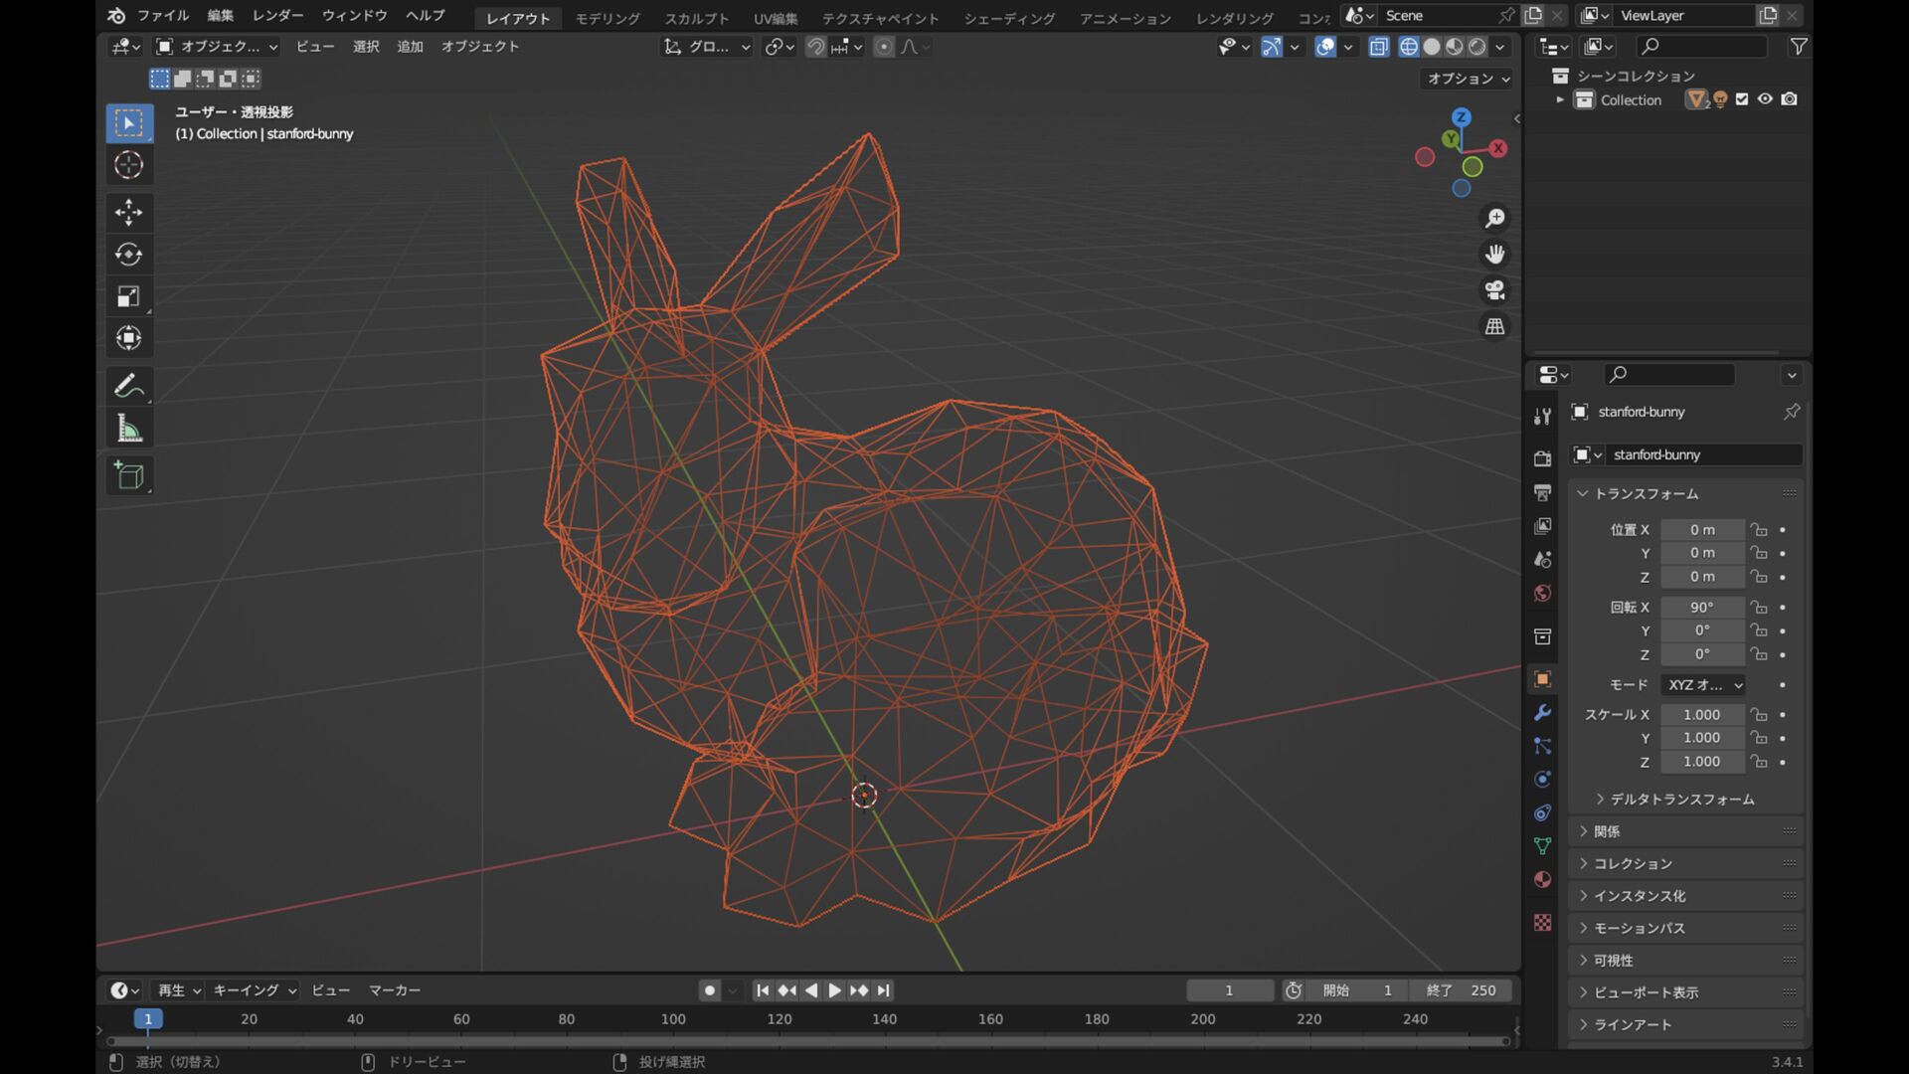Uncheck Collection exclude checkbox in outliner
The image size is (1909, 1074).
point(1742,99)
